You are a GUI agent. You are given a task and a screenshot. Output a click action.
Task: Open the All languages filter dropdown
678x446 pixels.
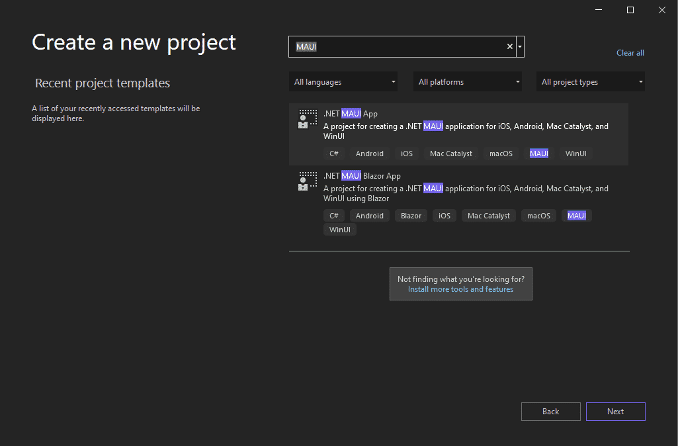343,82
